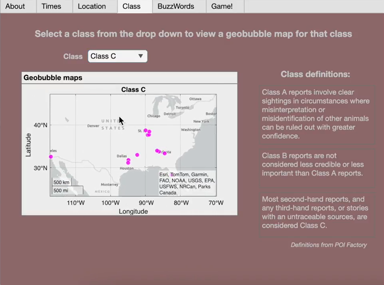Select the magenta bubble near Atlanta label

coord(165,153)
